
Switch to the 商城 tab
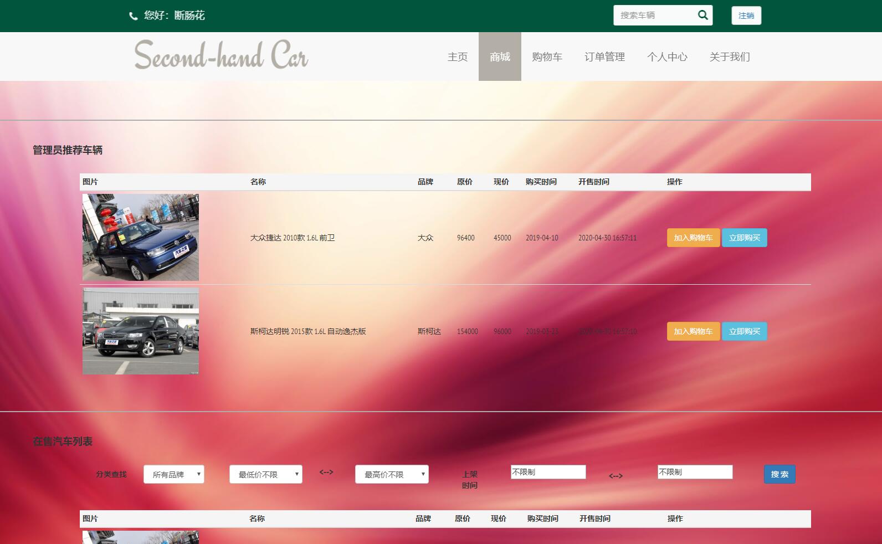500,57
